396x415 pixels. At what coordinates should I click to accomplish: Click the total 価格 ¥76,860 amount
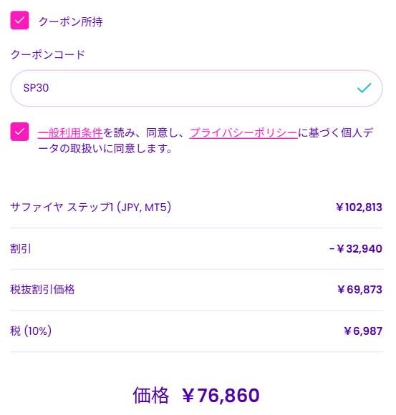(x=221, y=396)
